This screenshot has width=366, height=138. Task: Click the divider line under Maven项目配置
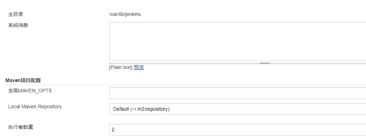tap(186, 85)
